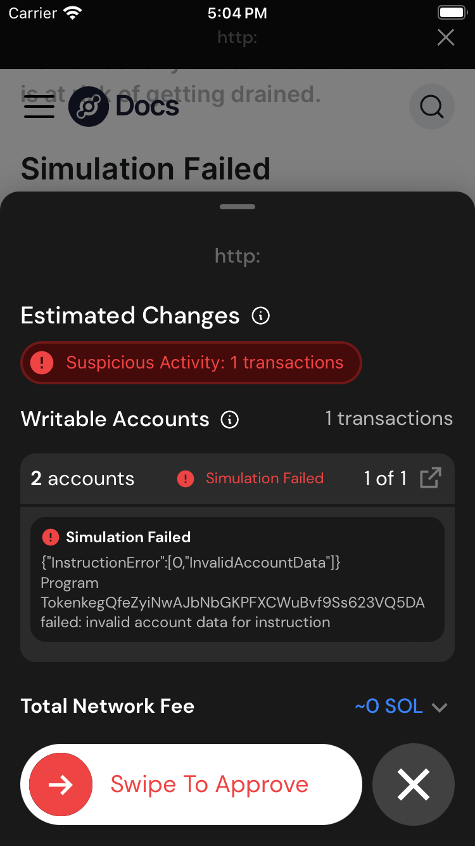
Task: Open search with the magnifier icon
Action: [432, 107]
